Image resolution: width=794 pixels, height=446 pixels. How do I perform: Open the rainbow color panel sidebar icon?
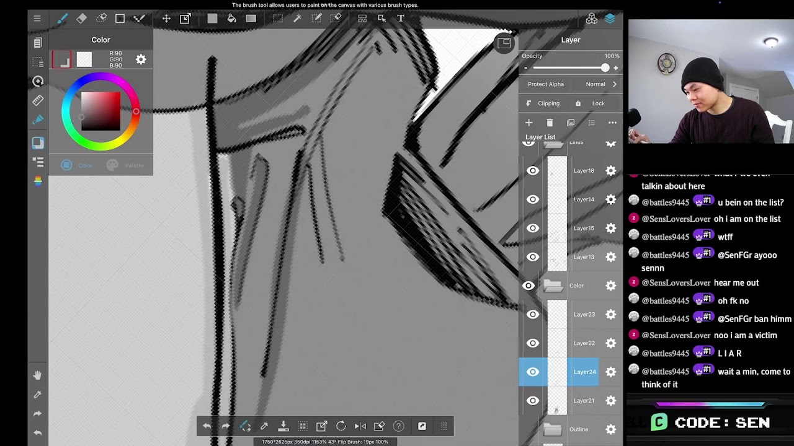click(38, 181)
